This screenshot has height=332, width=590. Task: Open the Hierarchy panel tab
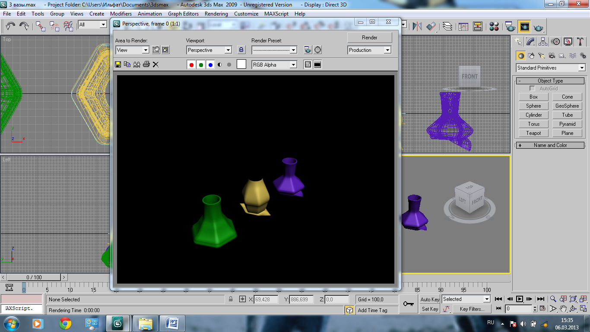pyautogui.click(x=543, y=41)
